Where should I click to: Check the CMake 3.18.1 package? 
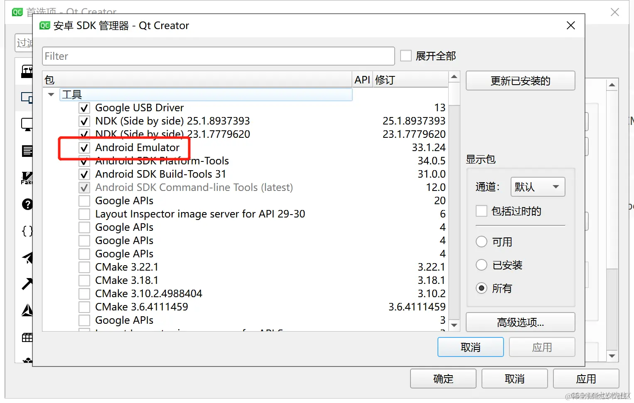[x=84, y=281]
